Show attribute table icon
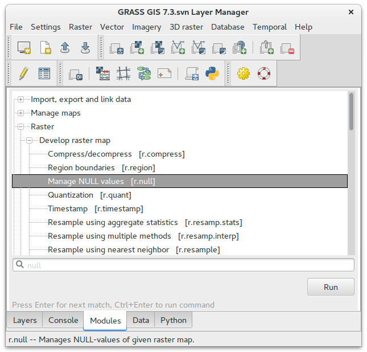 pyautogui.click(x=44, y=73)
